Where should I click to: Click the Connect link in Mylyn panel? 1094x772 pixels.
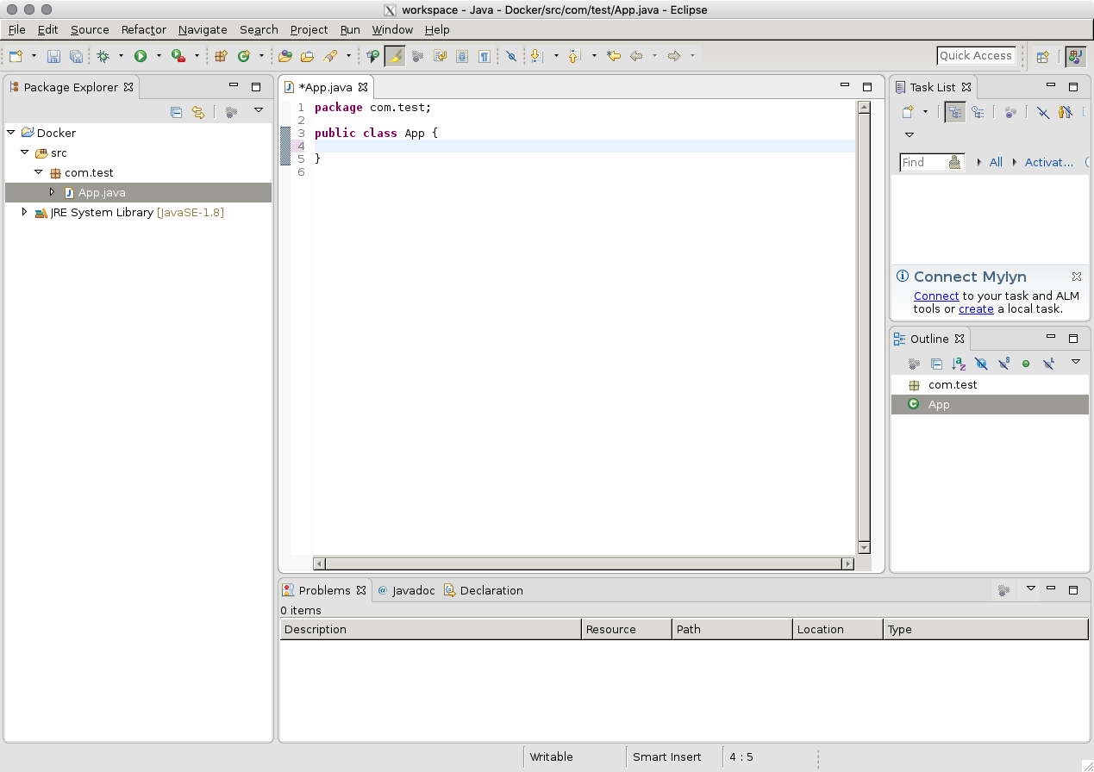pyautogui.click(x=936, y=296)
